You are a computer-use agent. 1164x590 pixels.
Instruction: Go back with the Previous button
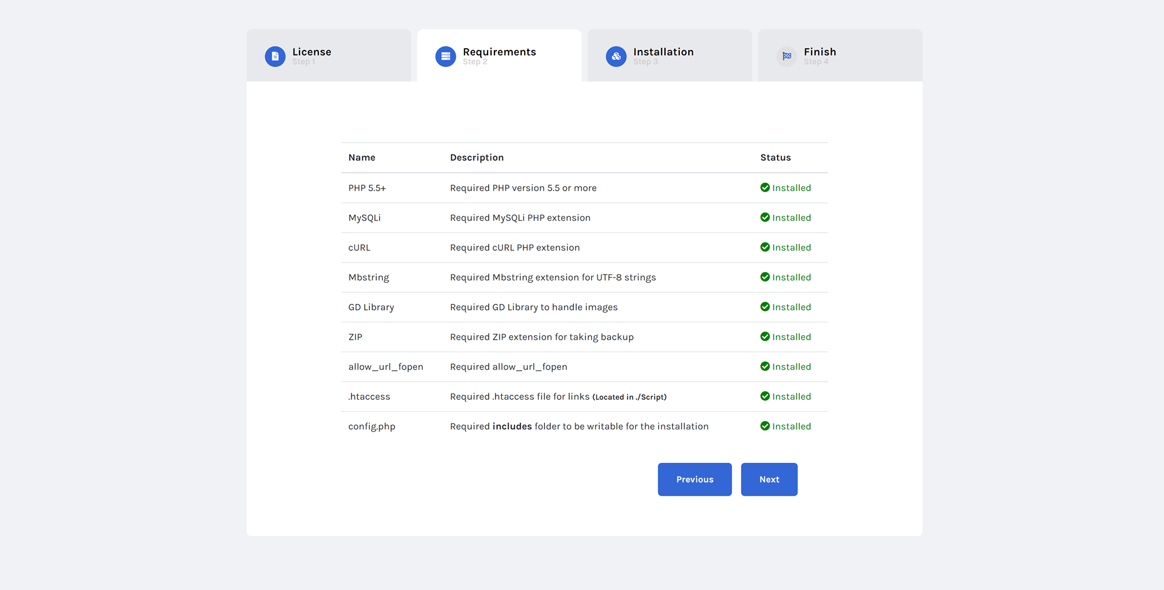[695, 479]
